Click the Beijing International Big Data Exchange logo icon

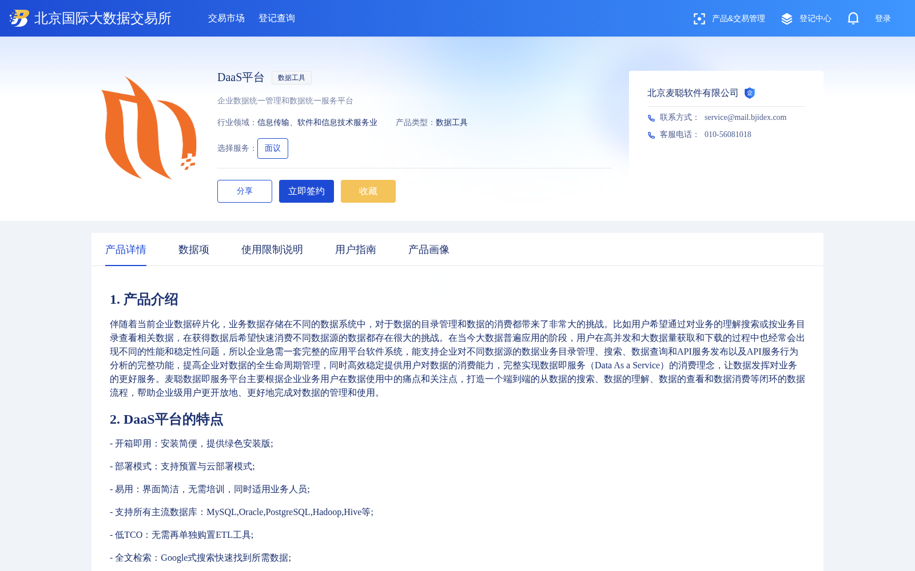(19, 18)
